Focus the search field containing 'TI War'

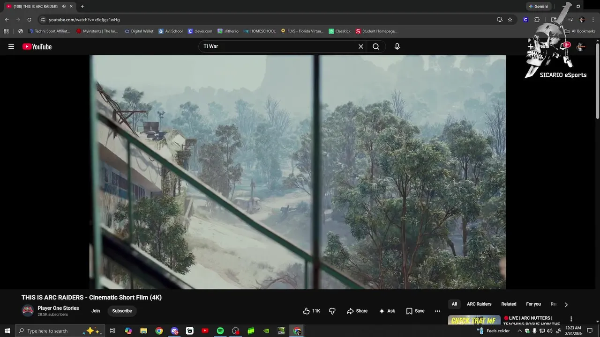click(279, 46)
